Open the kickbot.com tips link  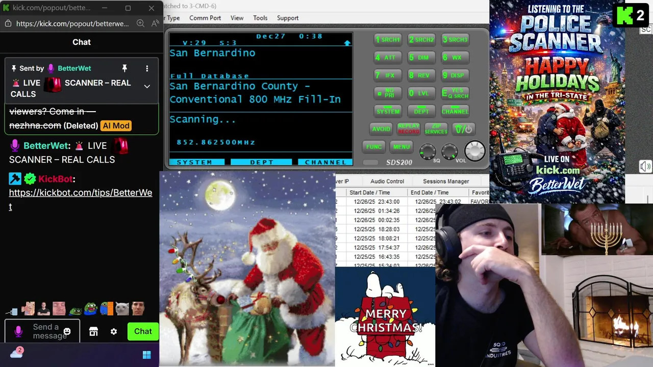81,199
